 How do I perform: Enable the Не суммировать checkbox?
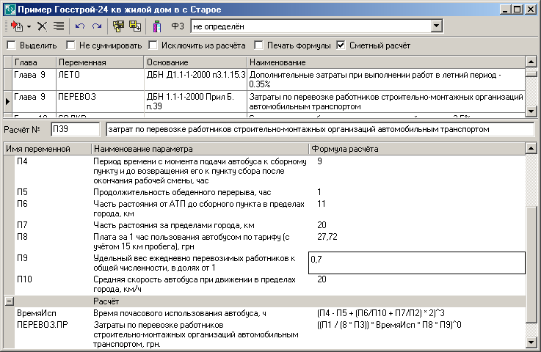(x=70, y=45)
